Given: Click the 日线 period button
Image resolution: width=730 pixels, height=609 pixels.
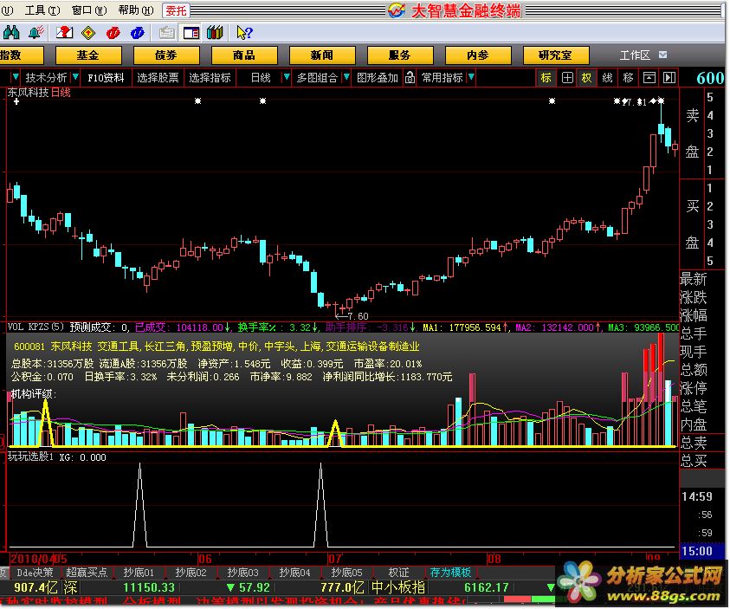Looking at the screenshot, I should 261,78.
